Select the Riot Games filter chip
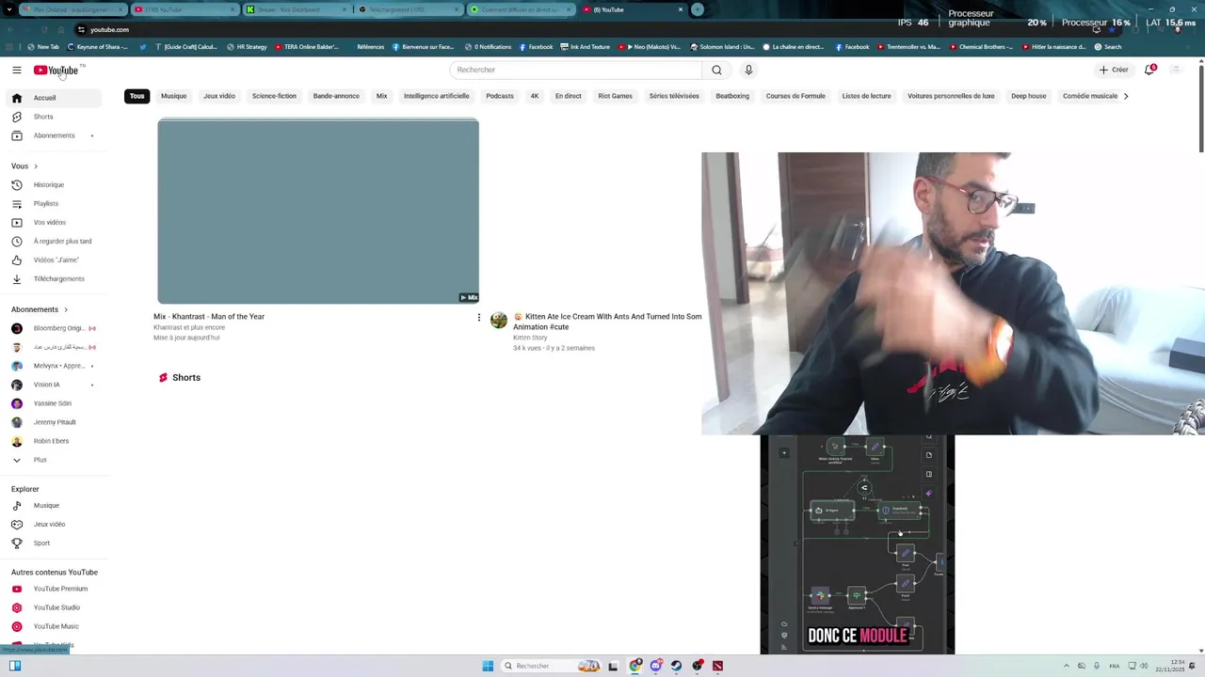This screenshot has height=677, width=1205. pyautogui.click(x=616, y=96)
